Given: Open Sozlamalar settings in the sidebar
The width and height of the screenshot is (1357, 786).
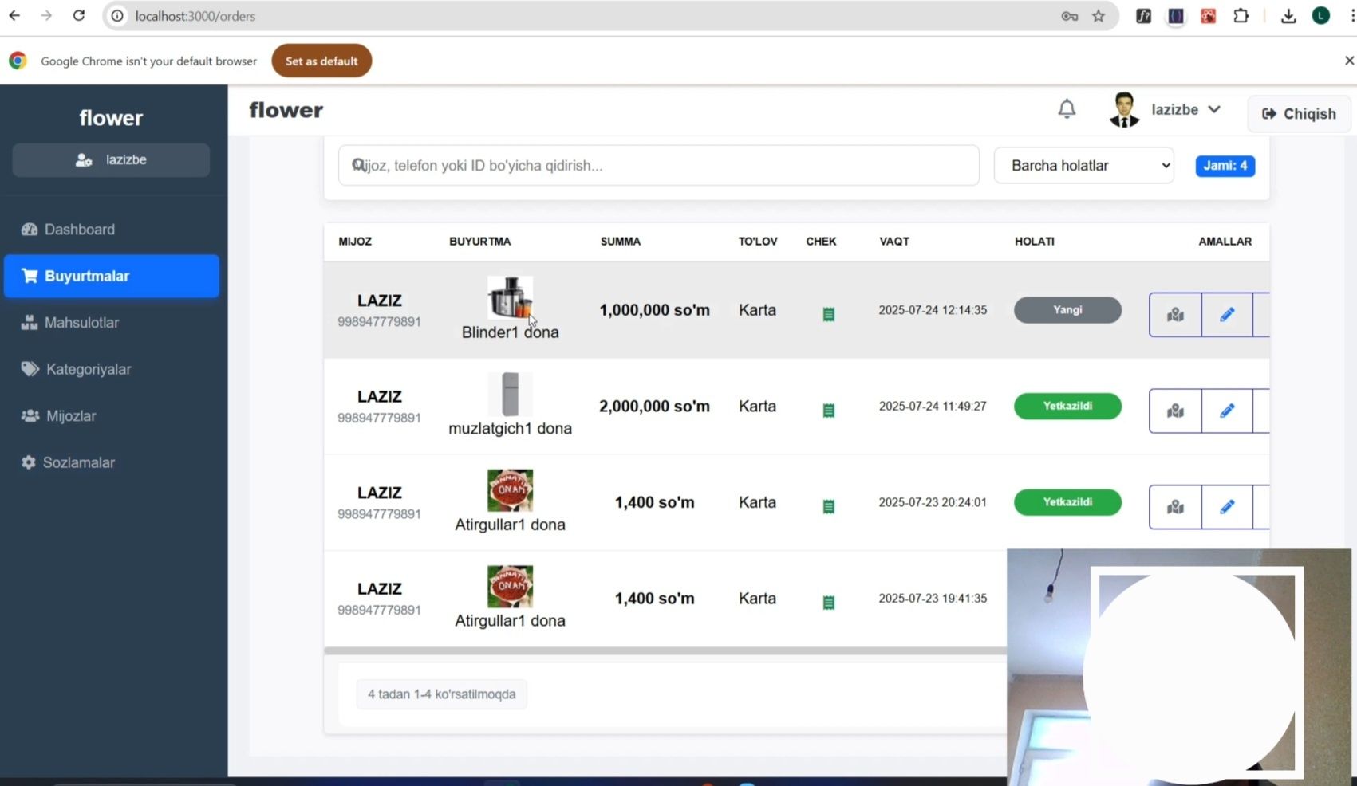Looking at the screenshot, I should click(x=111, y=462).
